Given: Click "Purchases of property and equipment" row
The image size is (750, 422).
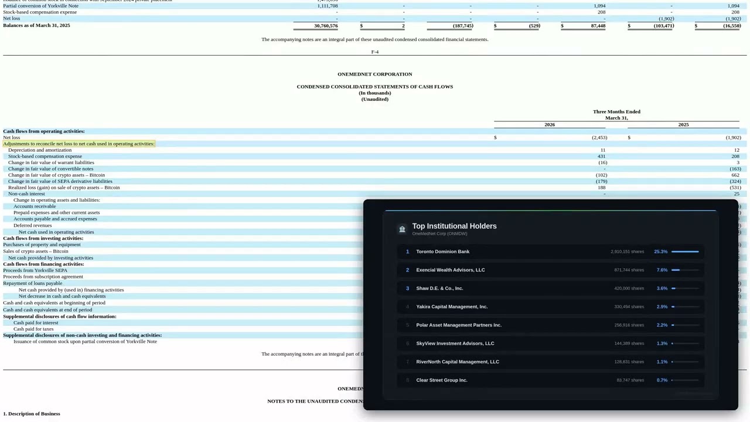Looking at the screenshot, I should coord(42,245).
